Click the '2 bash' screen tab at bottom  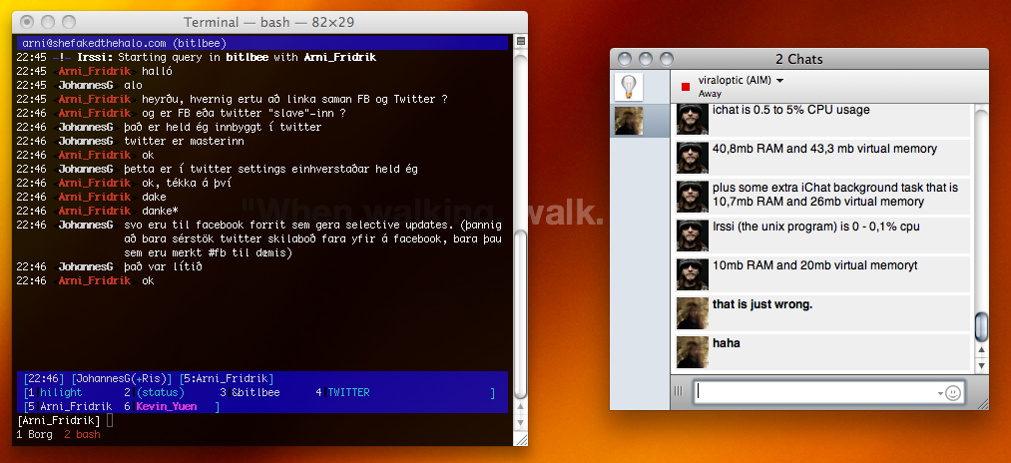pos(82,435)
